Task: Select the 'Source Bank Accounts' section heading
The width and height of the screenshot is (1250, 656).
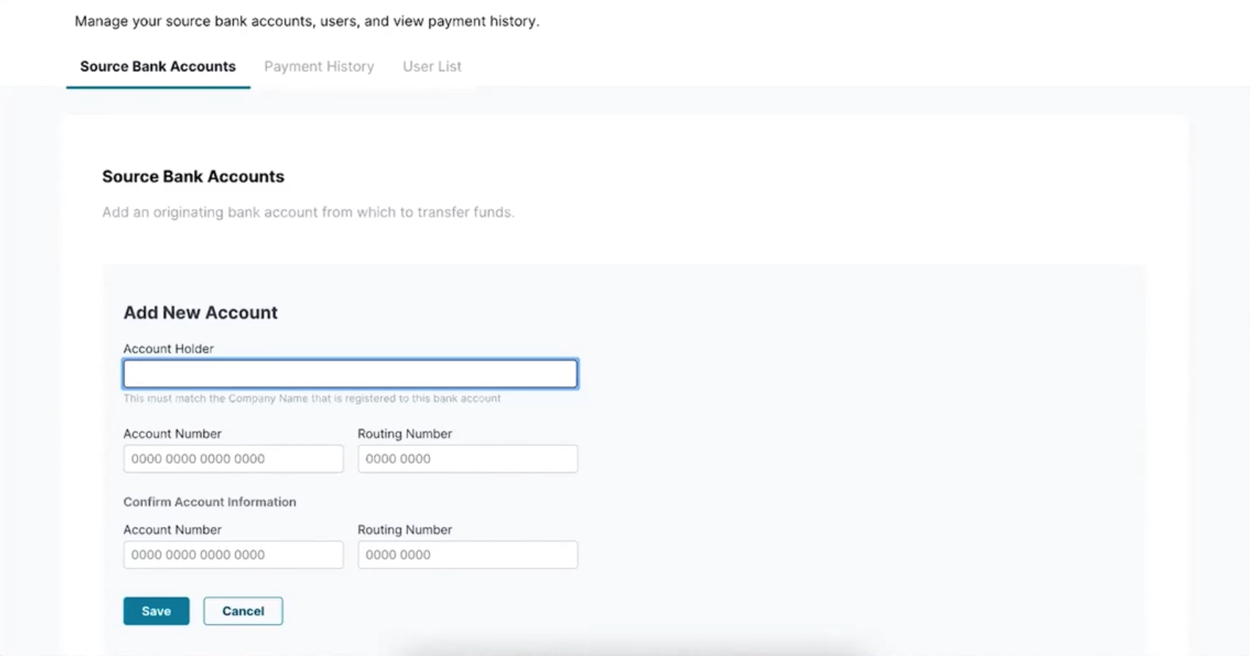Action: (x=193, y=177)
